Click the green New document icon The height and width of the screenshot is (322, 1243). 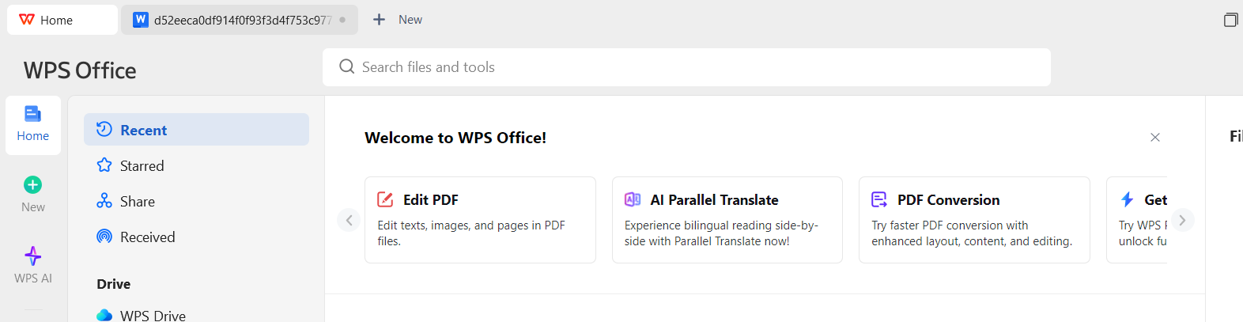pos(32,185)
